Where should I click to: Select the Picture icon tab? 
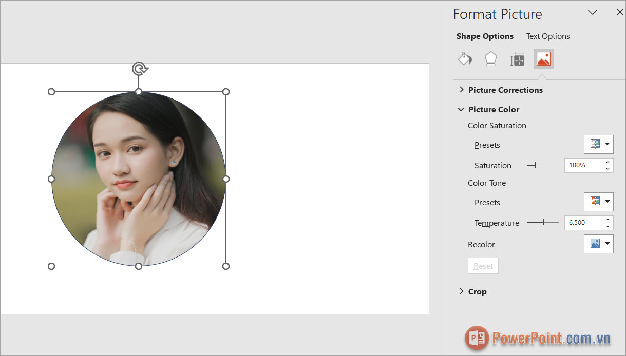543,59
